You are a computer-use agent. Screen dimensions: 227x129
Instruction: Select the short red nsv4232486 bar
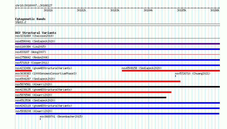(23, 71)
